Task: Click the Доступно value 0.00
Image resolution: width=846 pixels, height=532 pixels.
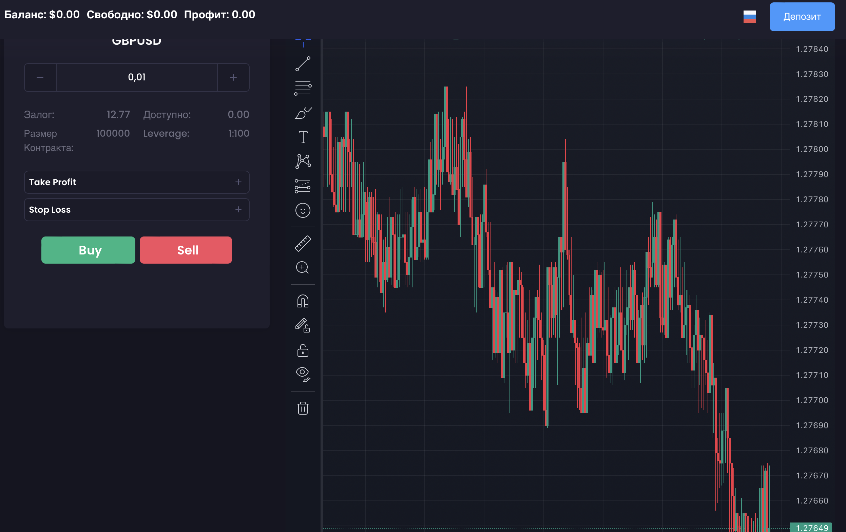Action: point(238,115)
